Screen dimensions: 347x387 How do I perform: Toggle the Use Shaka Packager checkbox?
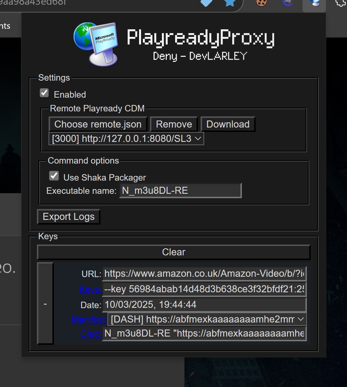click(x=54, y=176)
